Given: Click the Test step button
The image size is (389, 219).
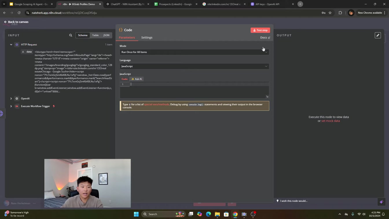Looking at the screenshot, I should coord(260,30).
